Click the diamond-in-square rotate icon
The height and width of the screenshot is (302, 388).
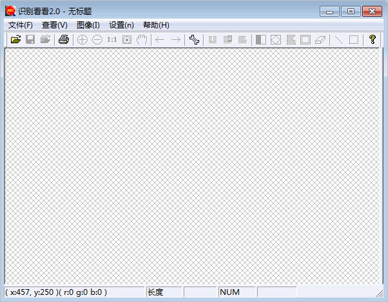click(276, 39)
